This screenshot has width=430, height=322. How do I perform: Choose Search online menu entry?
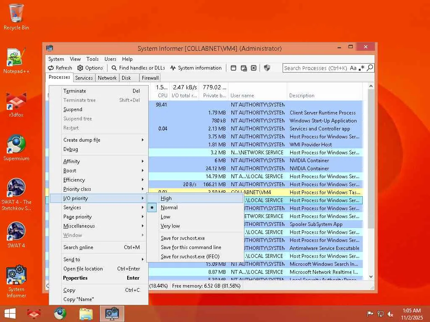point(99,247)
